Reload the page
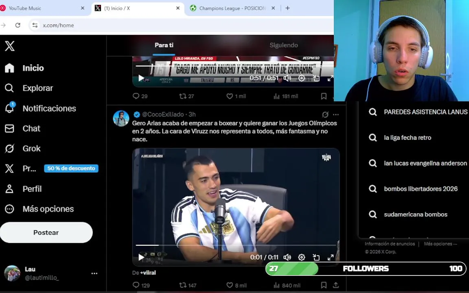Viewport: 469px width, 293px height. coord(18,25)
